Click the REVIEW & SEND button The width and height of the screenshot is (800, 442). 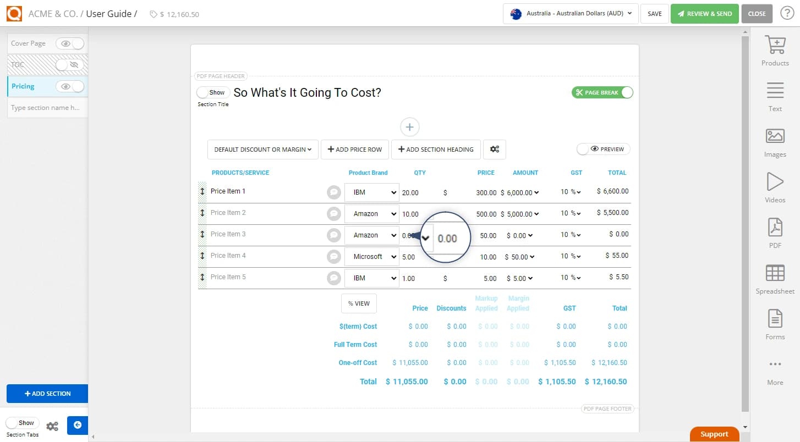pyautogui.click(x=705, y=13)
